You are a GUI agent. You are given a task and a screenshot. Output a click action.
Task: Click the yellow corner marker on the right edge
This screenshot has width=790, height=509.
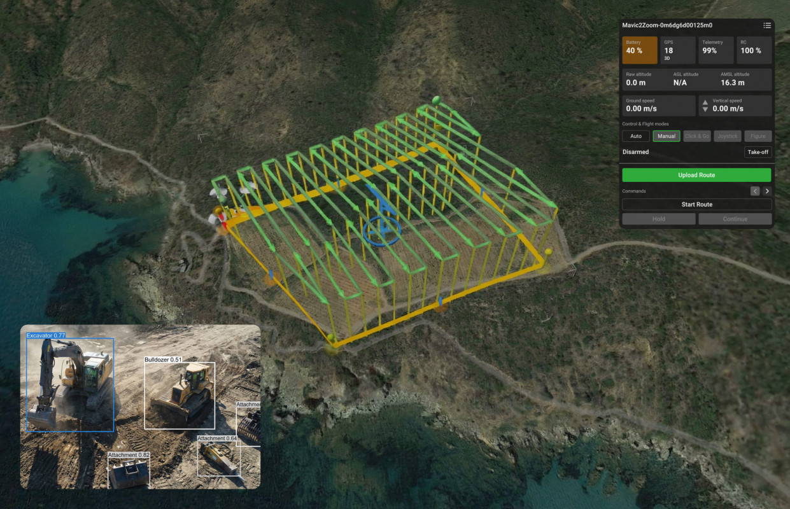point(548,253)
